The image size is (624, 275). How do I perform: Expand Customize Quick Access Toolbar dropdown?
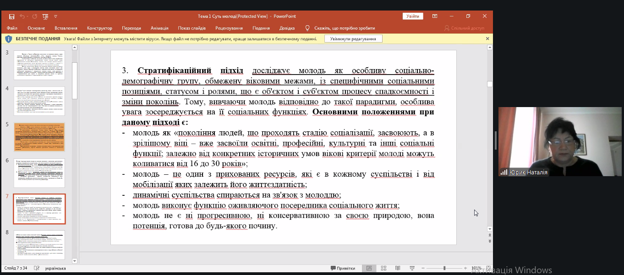[x=56, y=16]
